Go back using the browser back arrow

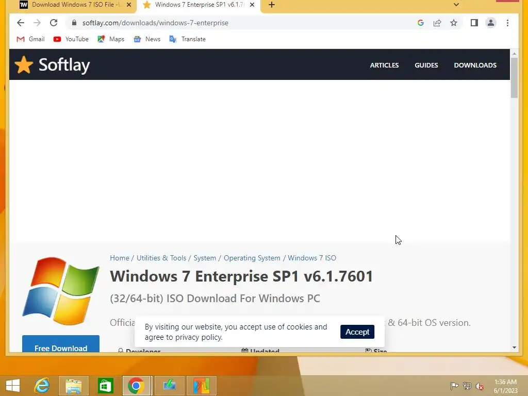coord(21,23)
